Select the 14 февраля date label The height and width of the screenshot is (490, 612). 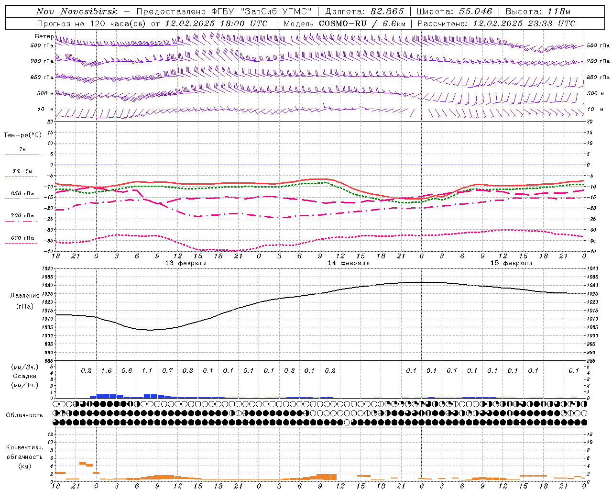[349, 263]
